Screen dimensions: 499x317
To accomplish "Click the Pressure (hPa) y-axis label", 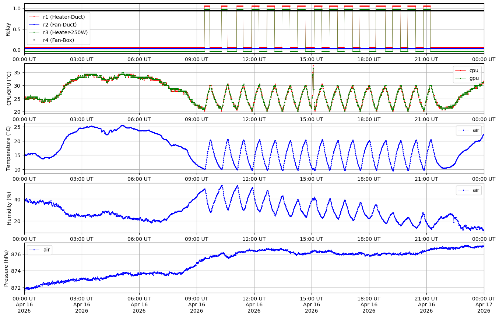I will pos(6,268).
